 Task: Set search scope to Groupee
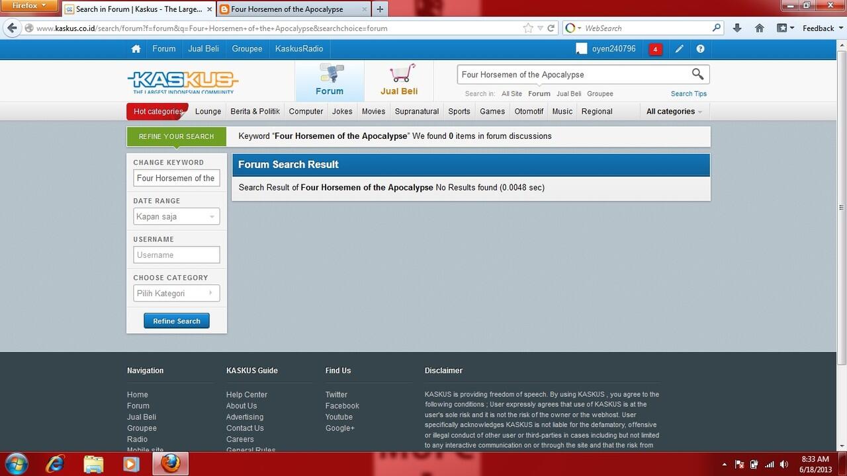[600, 94]
